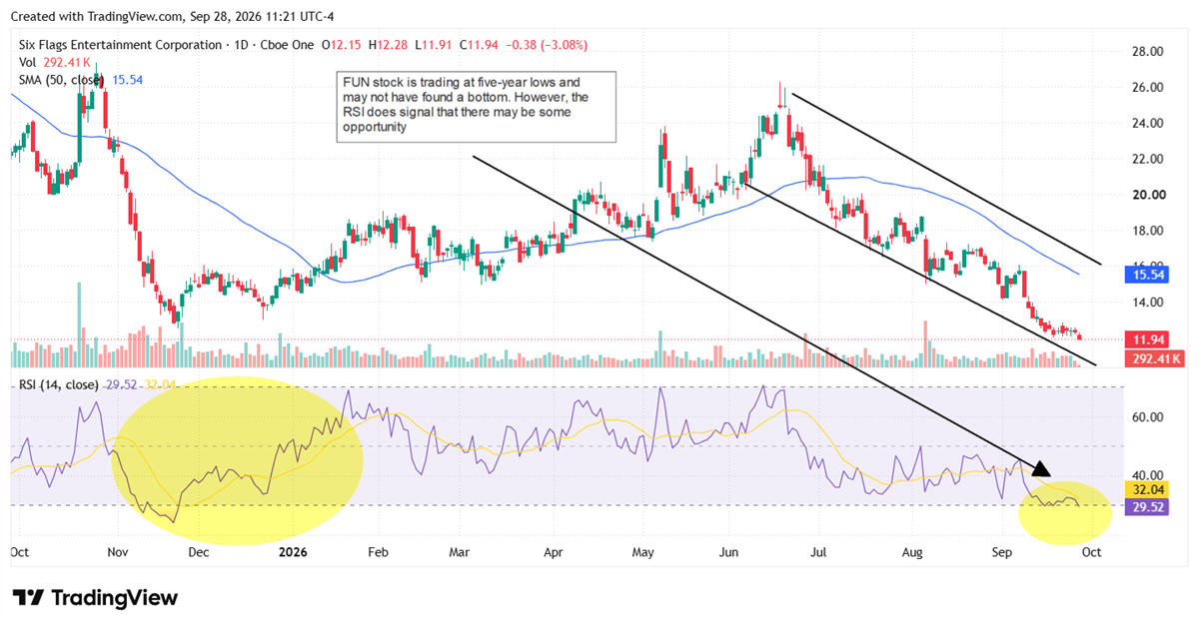Image resolution: width=1199 pixels, height=629 pixels.
Task: Click the close value 'C11.94' in the legend
Action: click(x=478, y=45)
